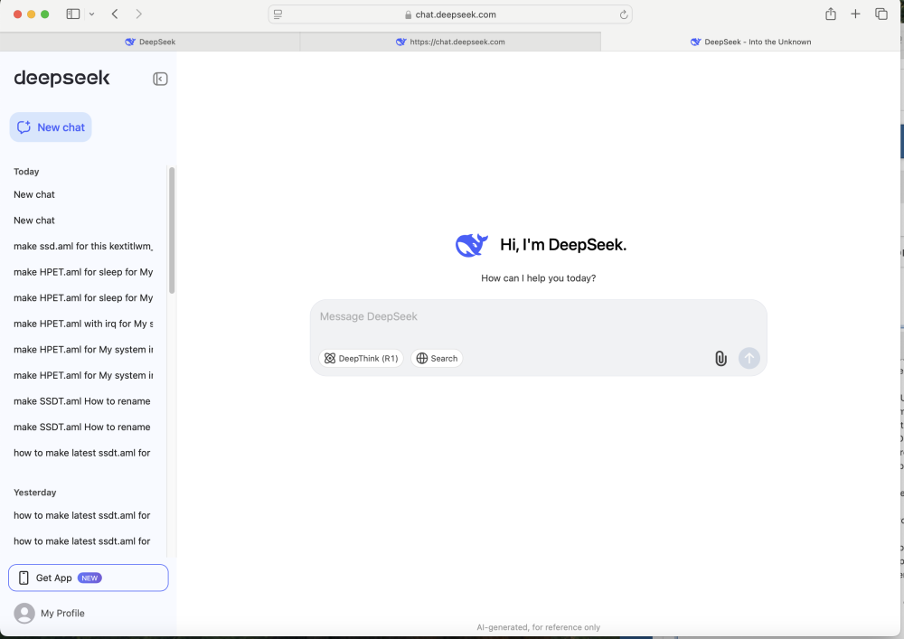Open the sidebar dropdown chevron in Safari toolbar
Viewport: 904px width, 639px height.
pyautogui.click(x=91, y=14)
